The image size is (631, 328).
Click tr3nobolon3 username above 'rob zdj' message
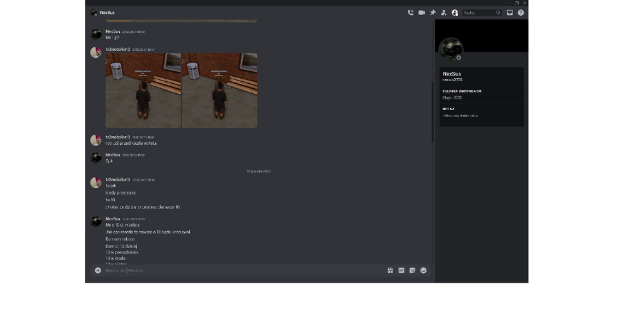(x=117, y=137)
